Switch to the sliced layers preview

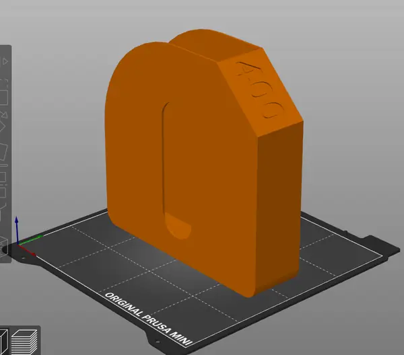(x=24, y=341)
